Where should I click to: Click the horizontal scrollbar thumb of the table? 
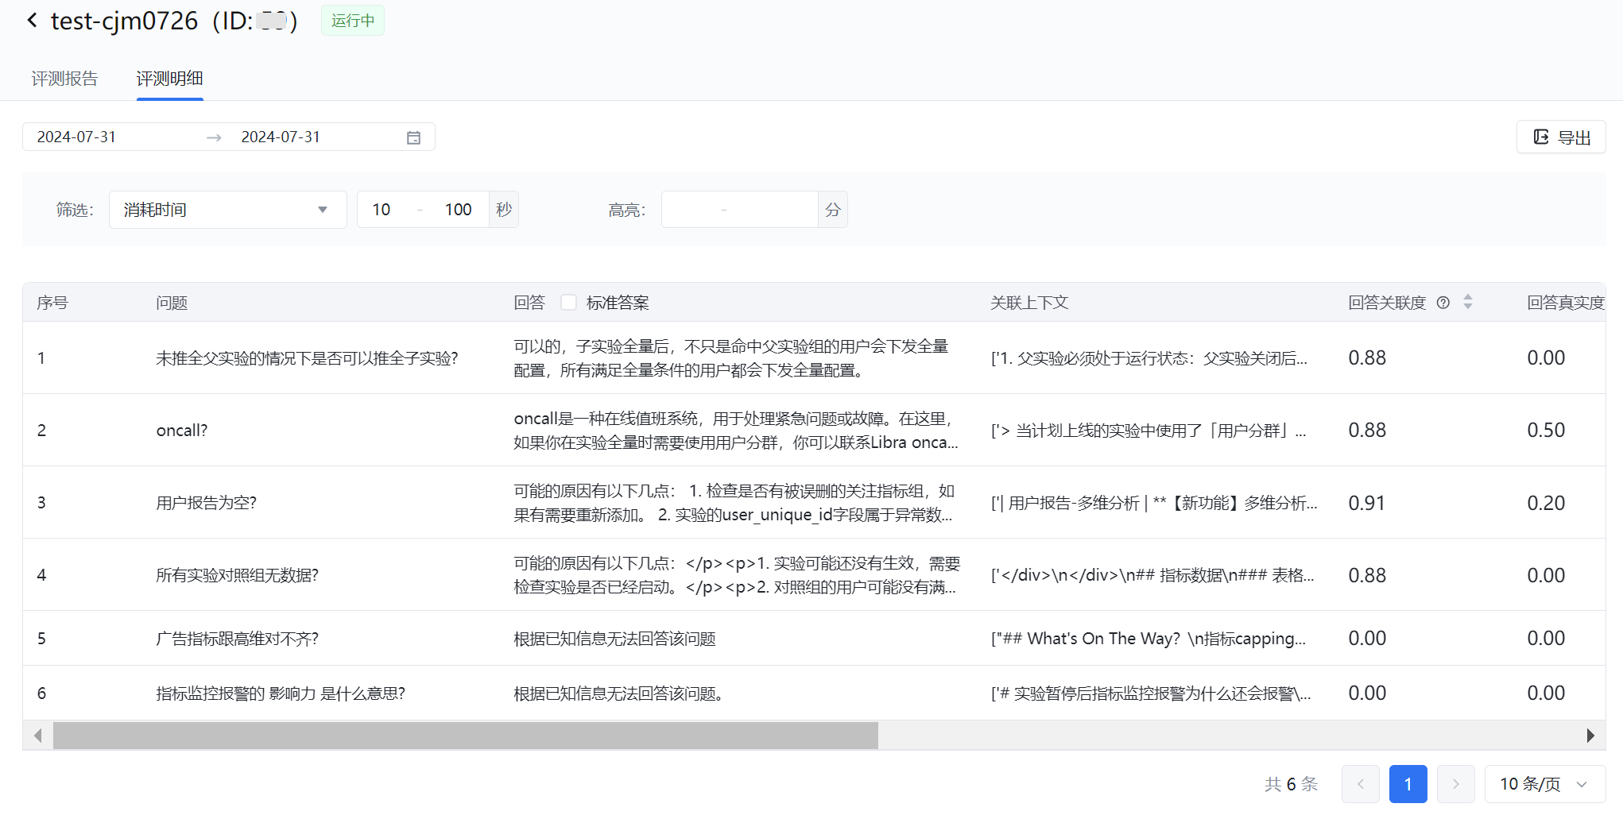pos(466,736)
